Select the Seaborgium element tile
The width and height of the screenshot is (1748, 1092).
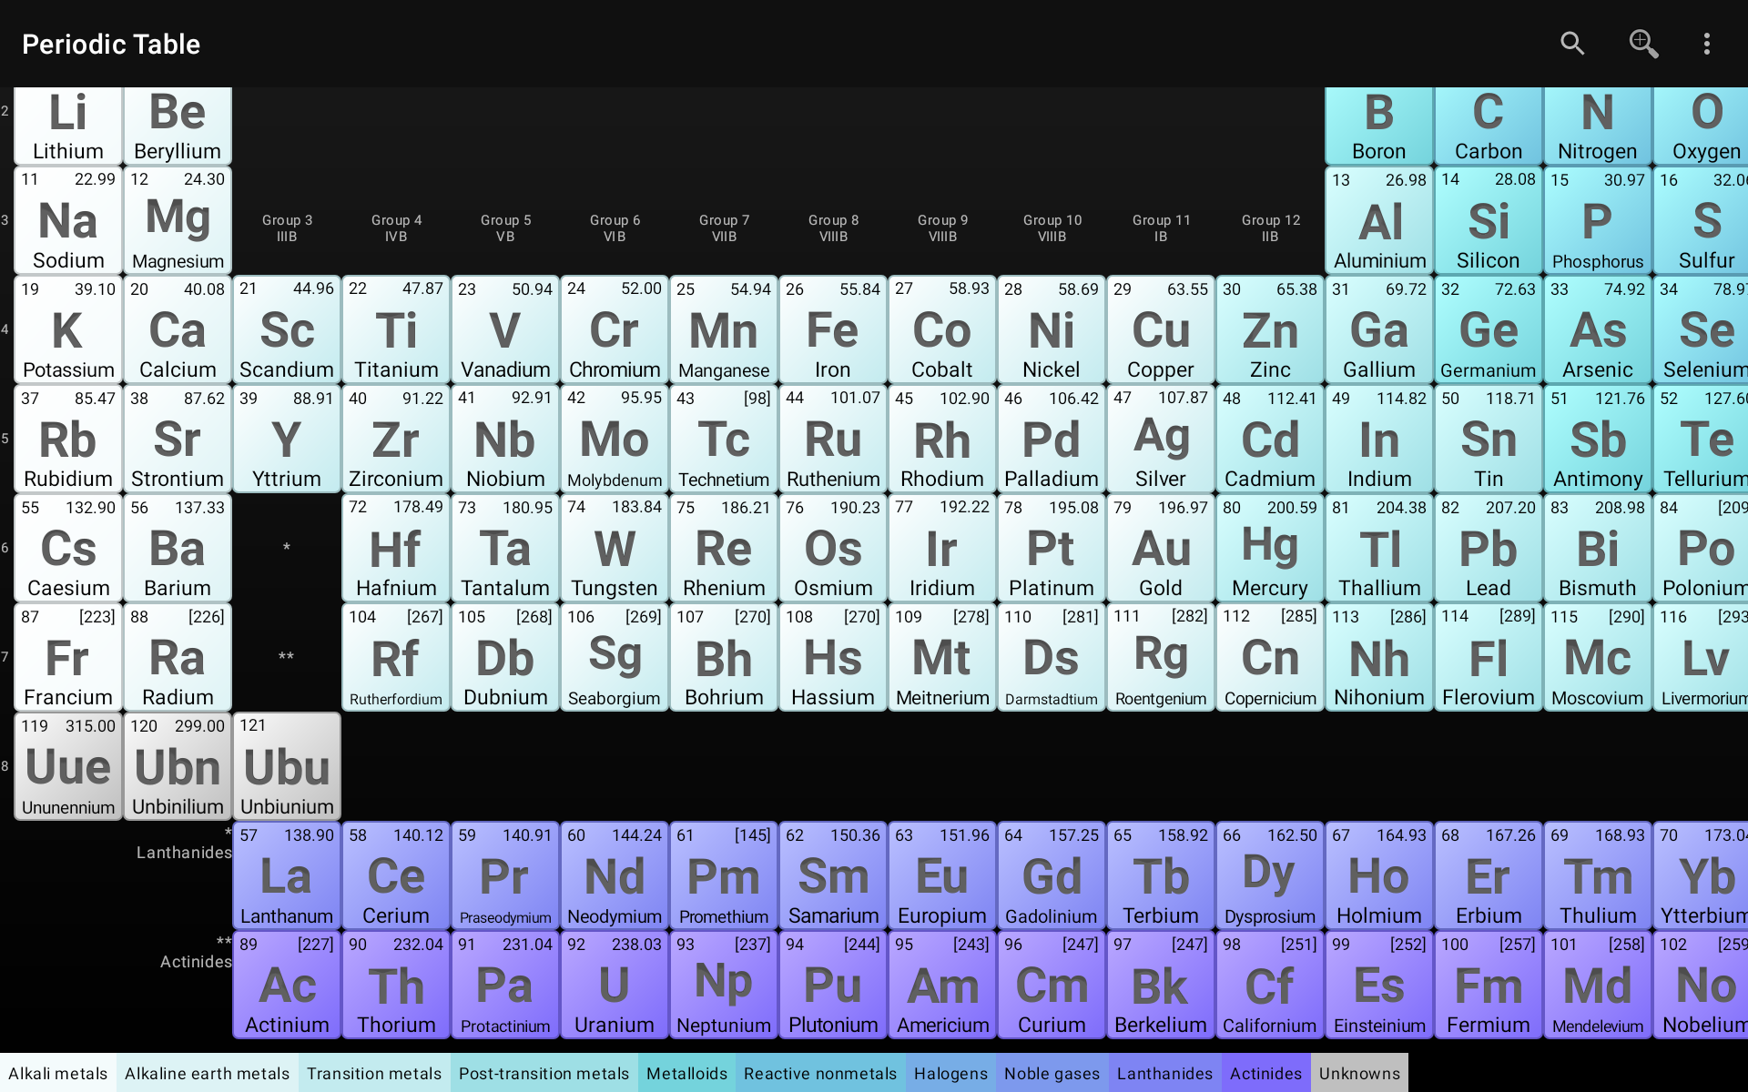click(615, 657)
